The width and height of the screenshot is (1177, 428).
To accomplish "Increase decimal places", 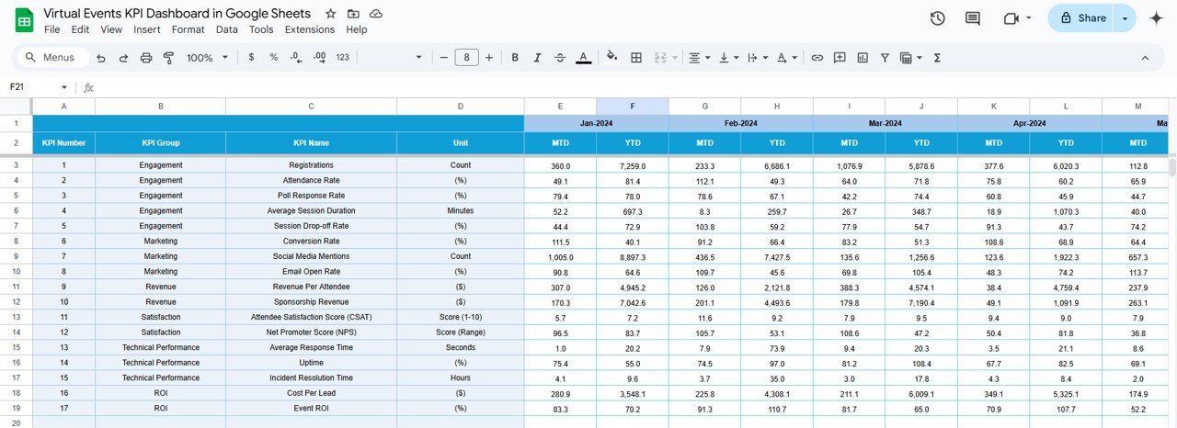I will click(320, 57).
